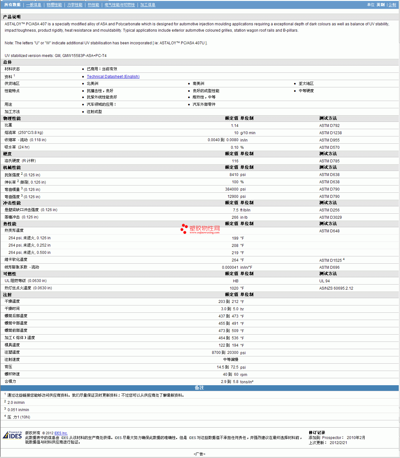Viewport: 400px width, 458px height.
Task: Click the 修订记录 heading
Action: tap(317, 433)
